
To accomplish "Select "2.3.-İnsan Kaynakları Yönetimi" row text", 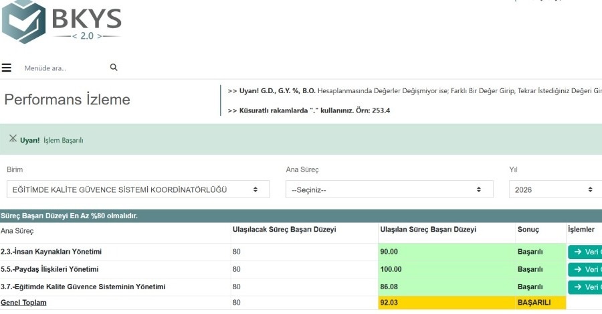I will pos(51,252).
